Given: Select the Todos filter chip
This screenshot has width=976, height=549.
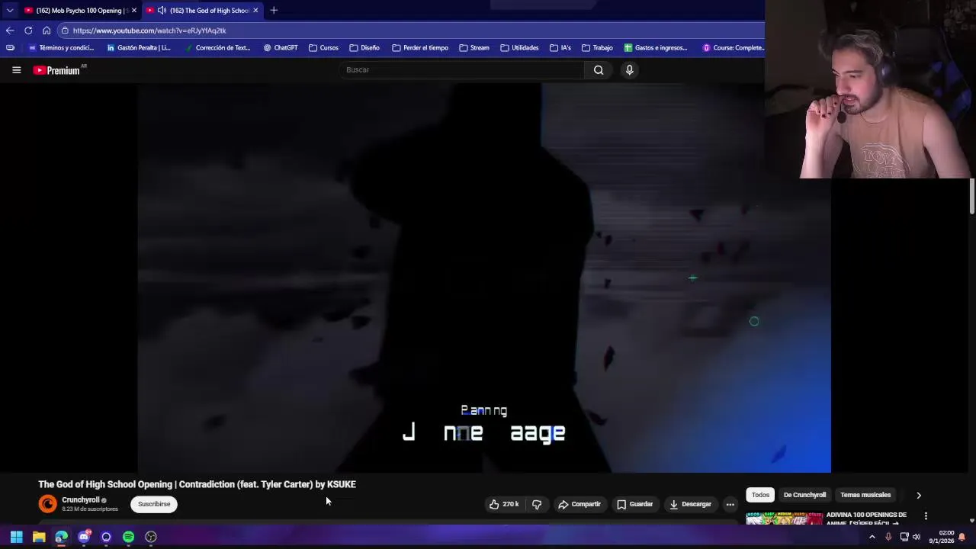Looking at the screenshot, I should click(x=760, y=495).
